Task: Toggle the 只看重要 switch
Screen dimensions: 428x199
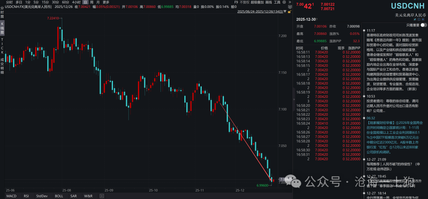Action: (x=423, y=25)
